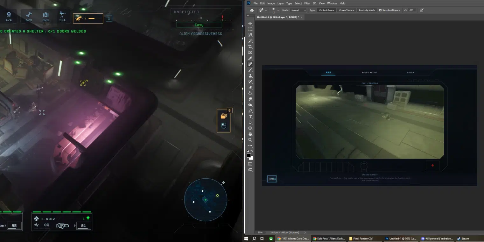Screen dimensions: 484x242
Task: Open the Mode dropdown set to Normal
Action: [298, 10]
